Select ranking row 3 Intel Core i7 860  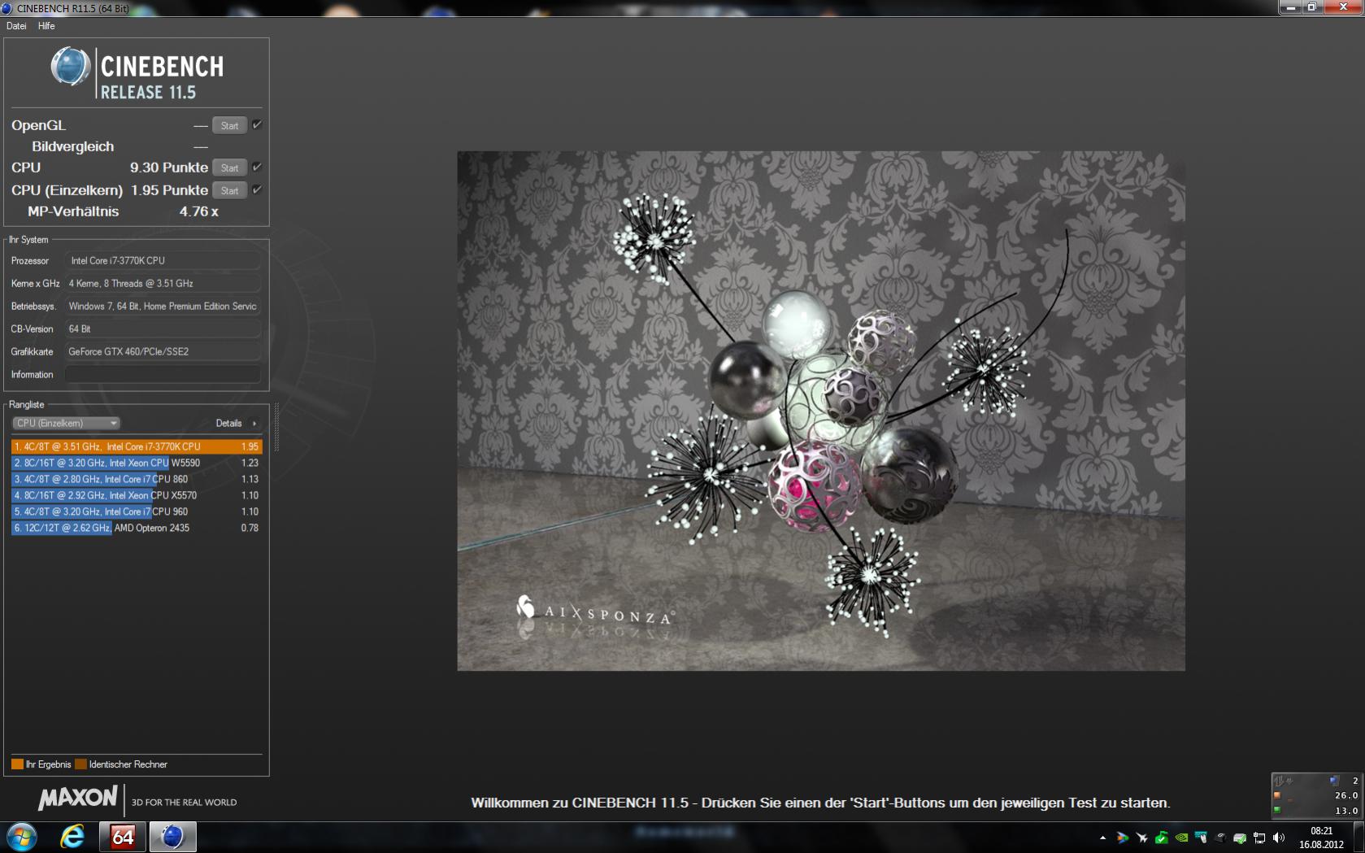point(137,479)
